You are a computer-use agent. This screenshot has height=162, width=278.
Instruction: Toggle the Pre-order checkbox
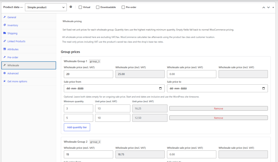[123, 7]
